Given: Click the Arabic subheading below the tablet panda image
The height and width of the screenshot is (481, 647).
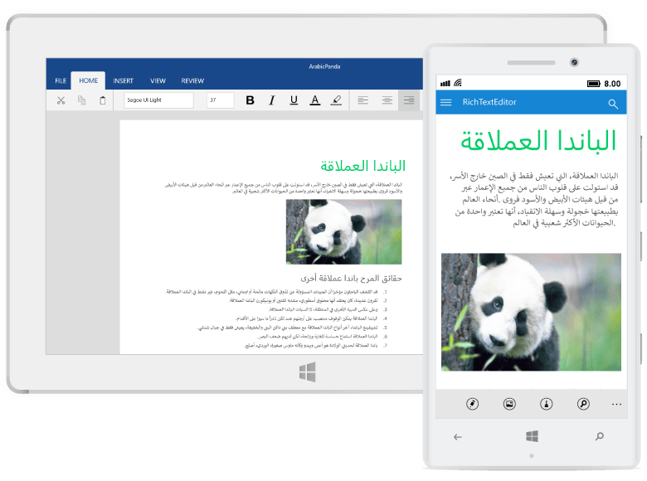Looking at the screenshot, I should coord(351,279).
